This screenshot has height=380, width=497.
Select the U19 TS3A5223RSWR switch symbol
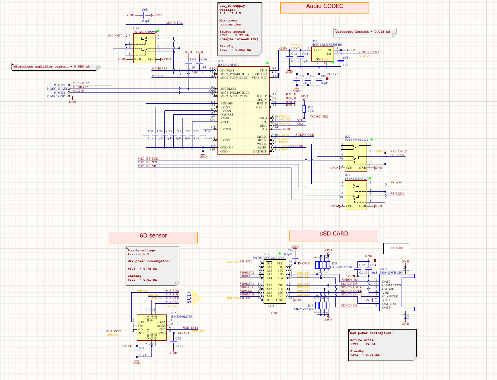click(x=356, y=195)
